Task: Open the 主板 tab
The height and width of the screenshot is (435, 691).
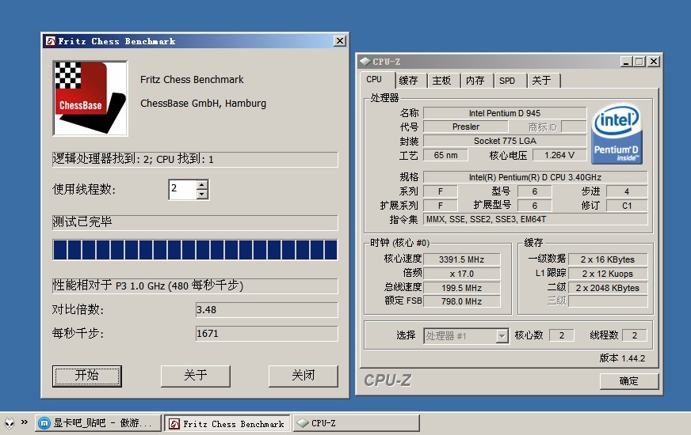Action: (x=441, y=80)
